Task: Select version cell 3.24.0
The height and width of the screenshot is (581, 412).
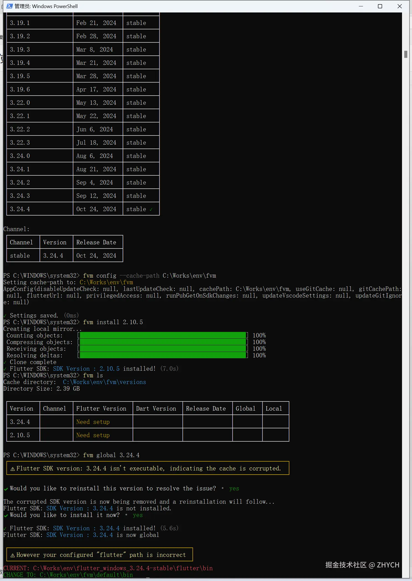Action: point(20,156)
